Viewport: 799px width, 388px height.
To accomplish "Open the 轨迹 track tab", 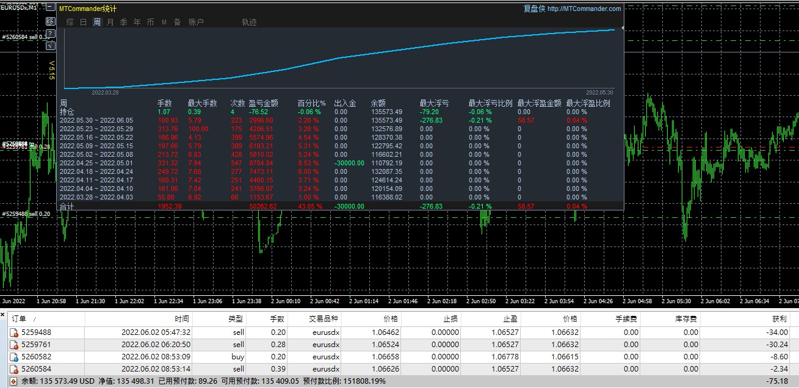I will (249, 22).
